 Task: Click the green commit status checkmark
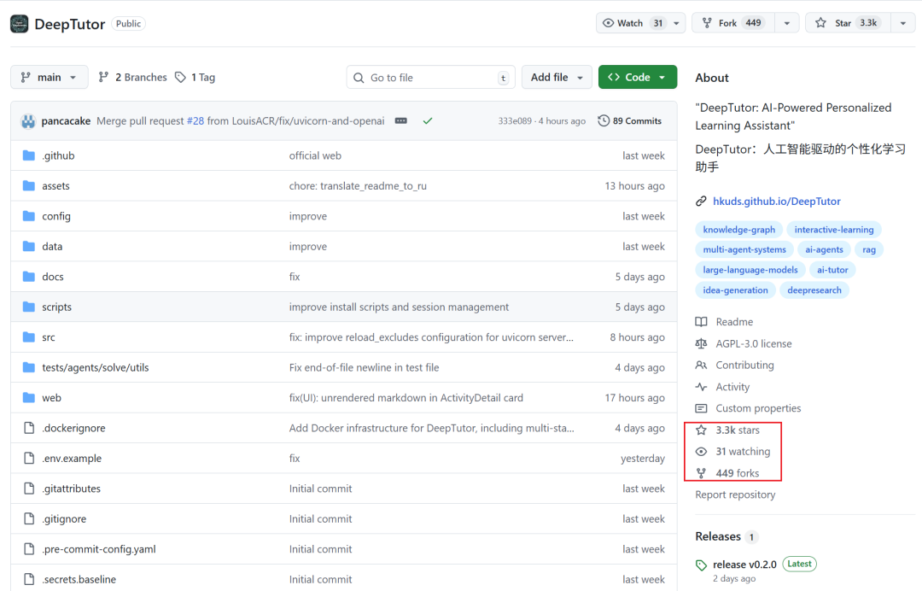pos(428,120)
